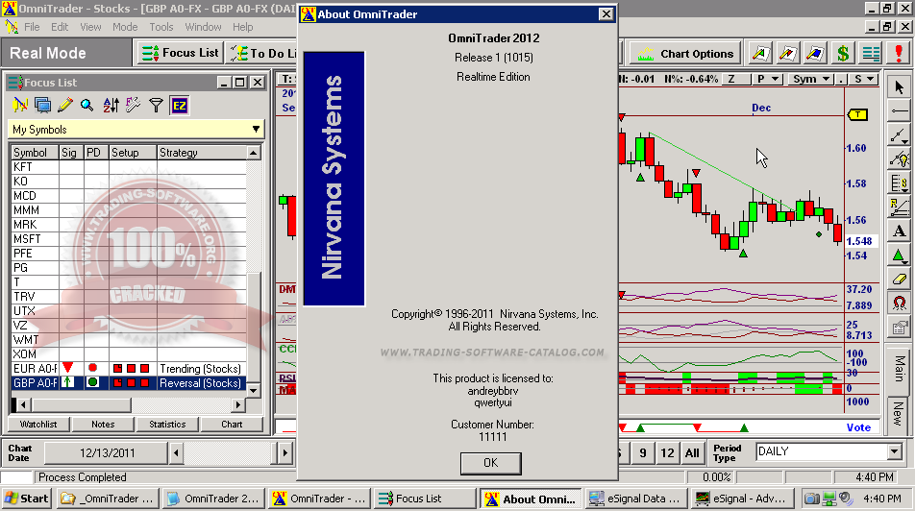915x511 pixels.
Task: Click the red exclamation mark toolbar icon
Action: 899,54
